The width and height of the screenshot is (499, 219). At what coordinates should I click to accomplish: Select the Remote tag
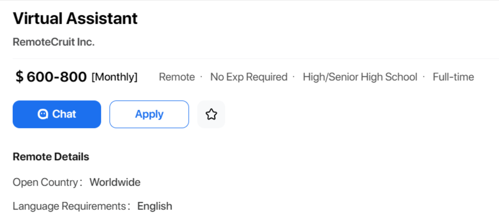point(177,77)
